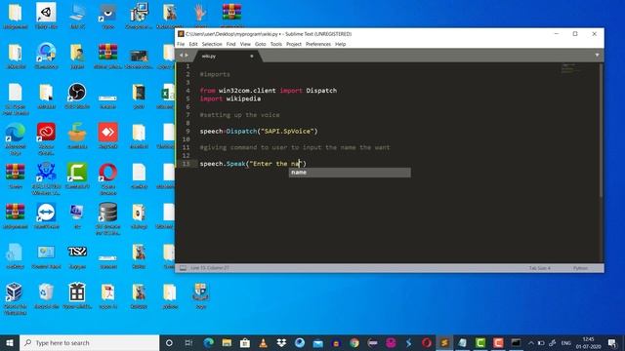Open the File menu in Sublime Text
Viewport: 625px width, 351px height.
click(181, 44)
